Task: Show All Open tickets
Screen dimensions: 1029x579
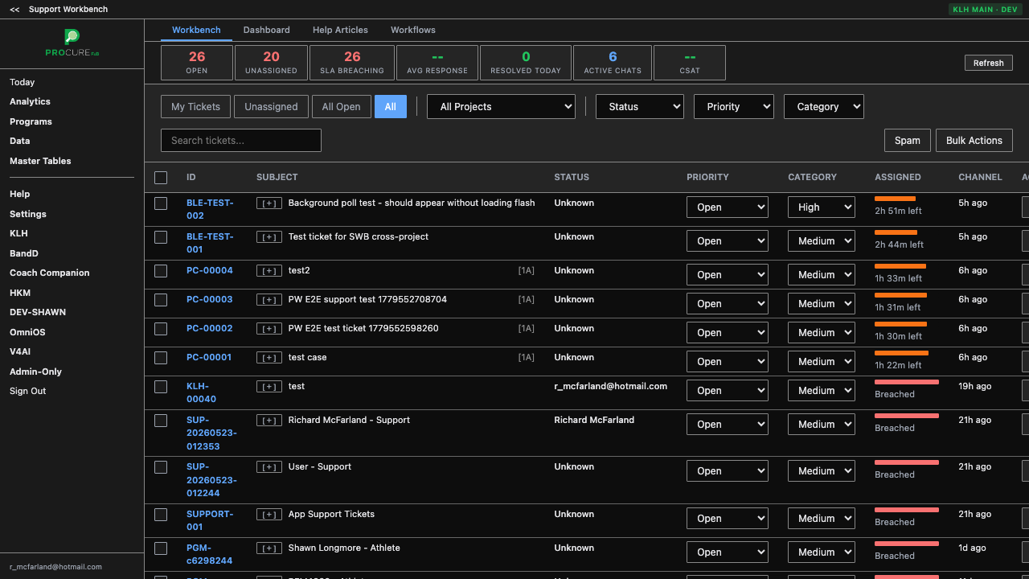Action: [342, 107]
